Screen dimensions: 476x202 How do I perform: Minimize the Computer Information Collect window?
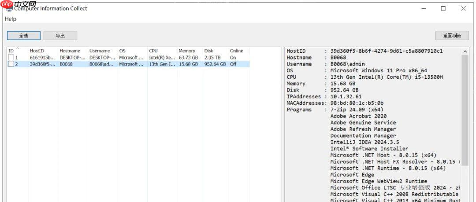point(423,8)
